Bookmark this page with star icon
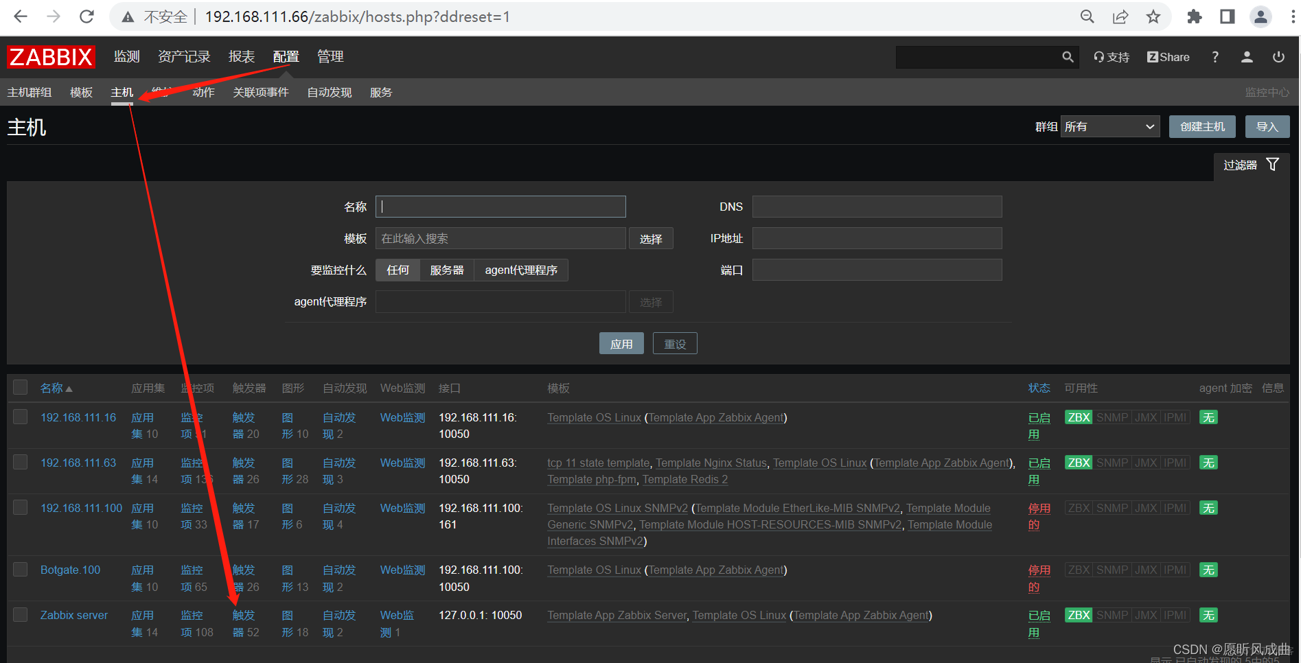This screenshot has width=1301, height=663. 1153,16
